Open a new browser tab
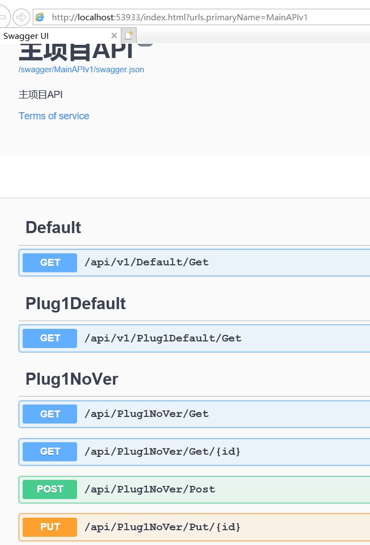This screenshot has width=370, height=545. pos(128,36)
